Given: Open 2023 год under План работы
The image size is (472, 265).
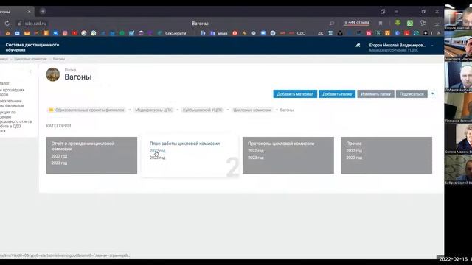Looking at the screenshot, I should pyautogui.click(x=157, y=158).
